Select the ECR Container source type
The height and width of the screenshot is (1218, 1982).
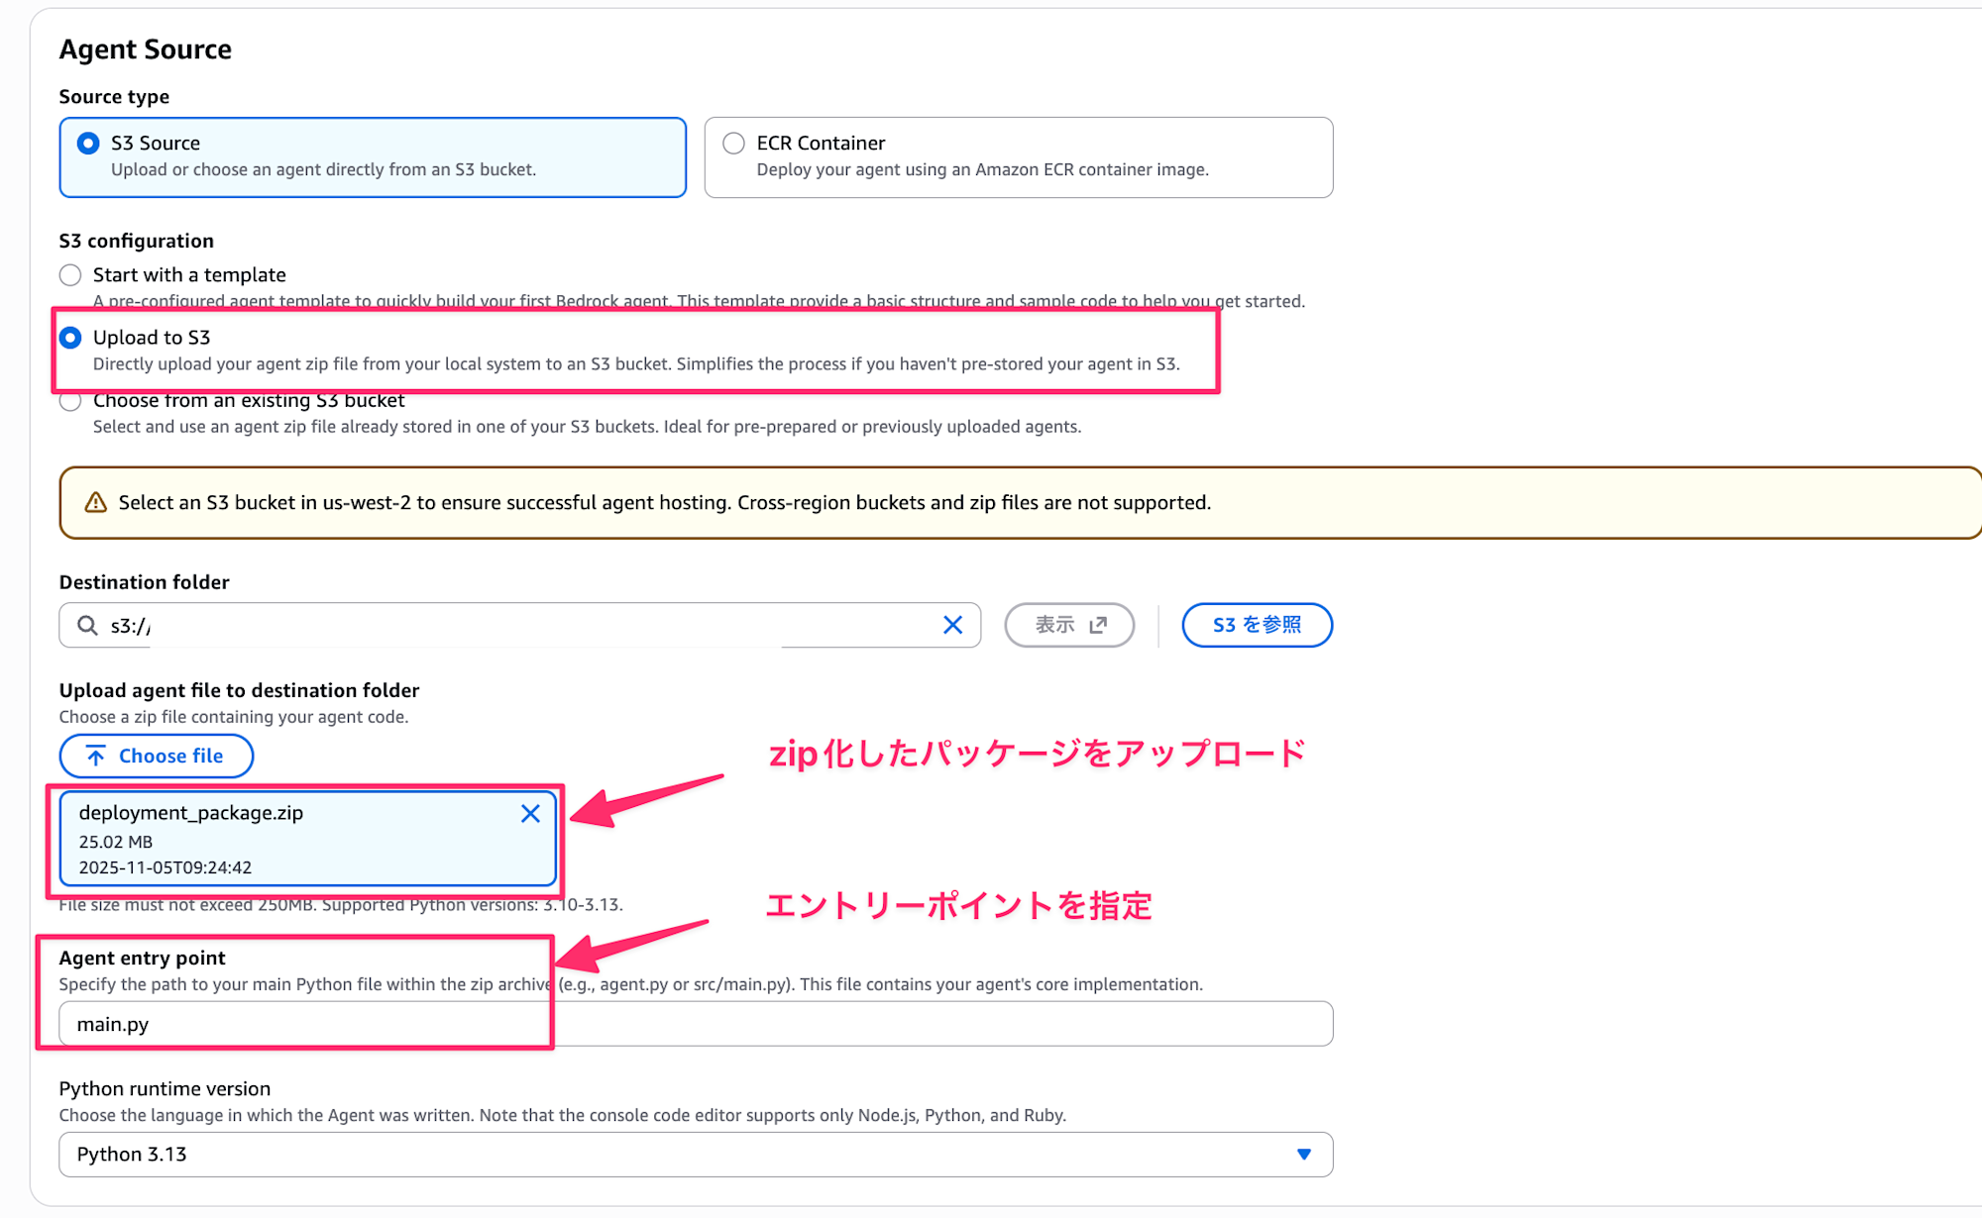coord(733,144)
